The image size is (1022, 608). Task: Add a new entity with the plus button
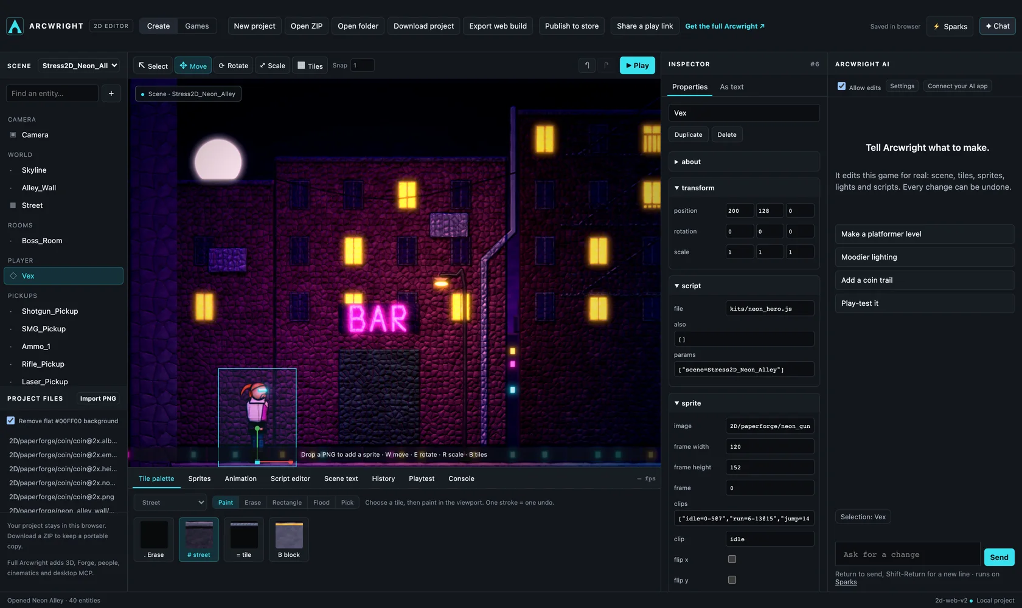pos(111,94)
